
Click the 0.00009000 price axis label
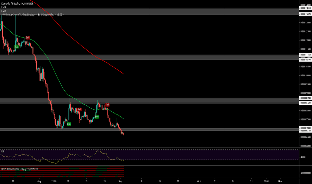click(x=305, y=93)
